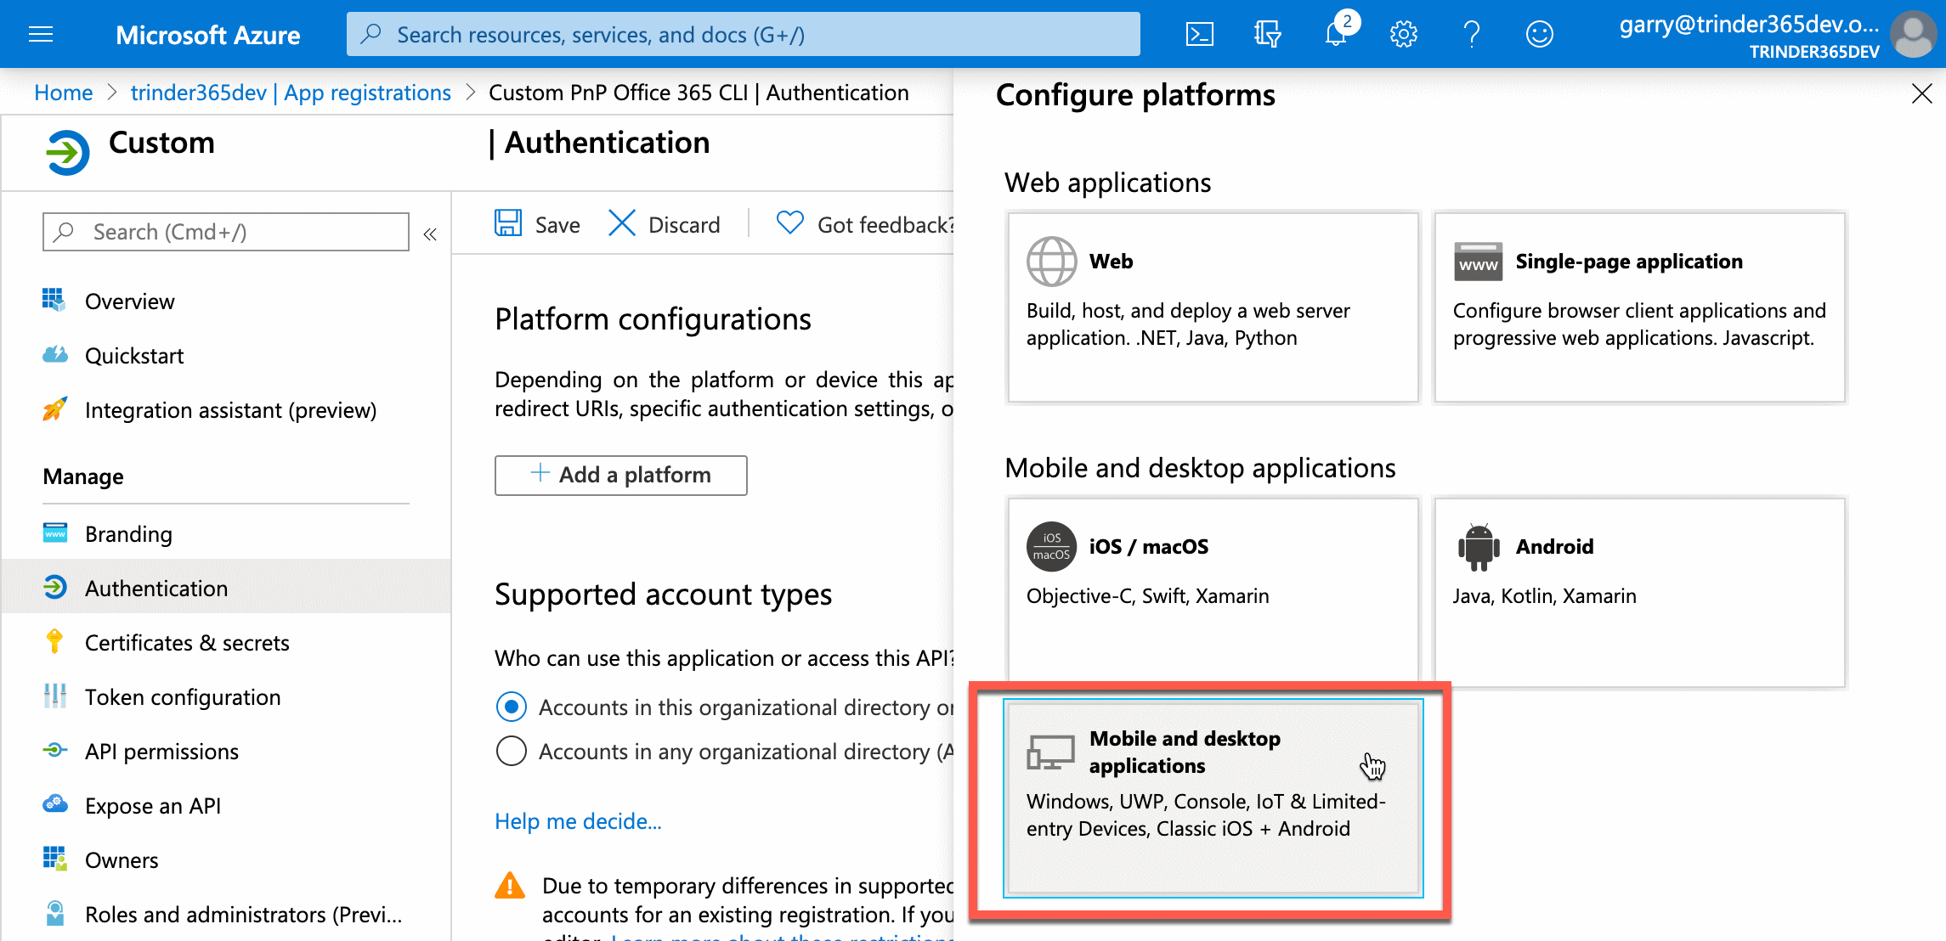Choose the Android platform card
This screenshot has width=1946, height=941.
click(1639, 592)
